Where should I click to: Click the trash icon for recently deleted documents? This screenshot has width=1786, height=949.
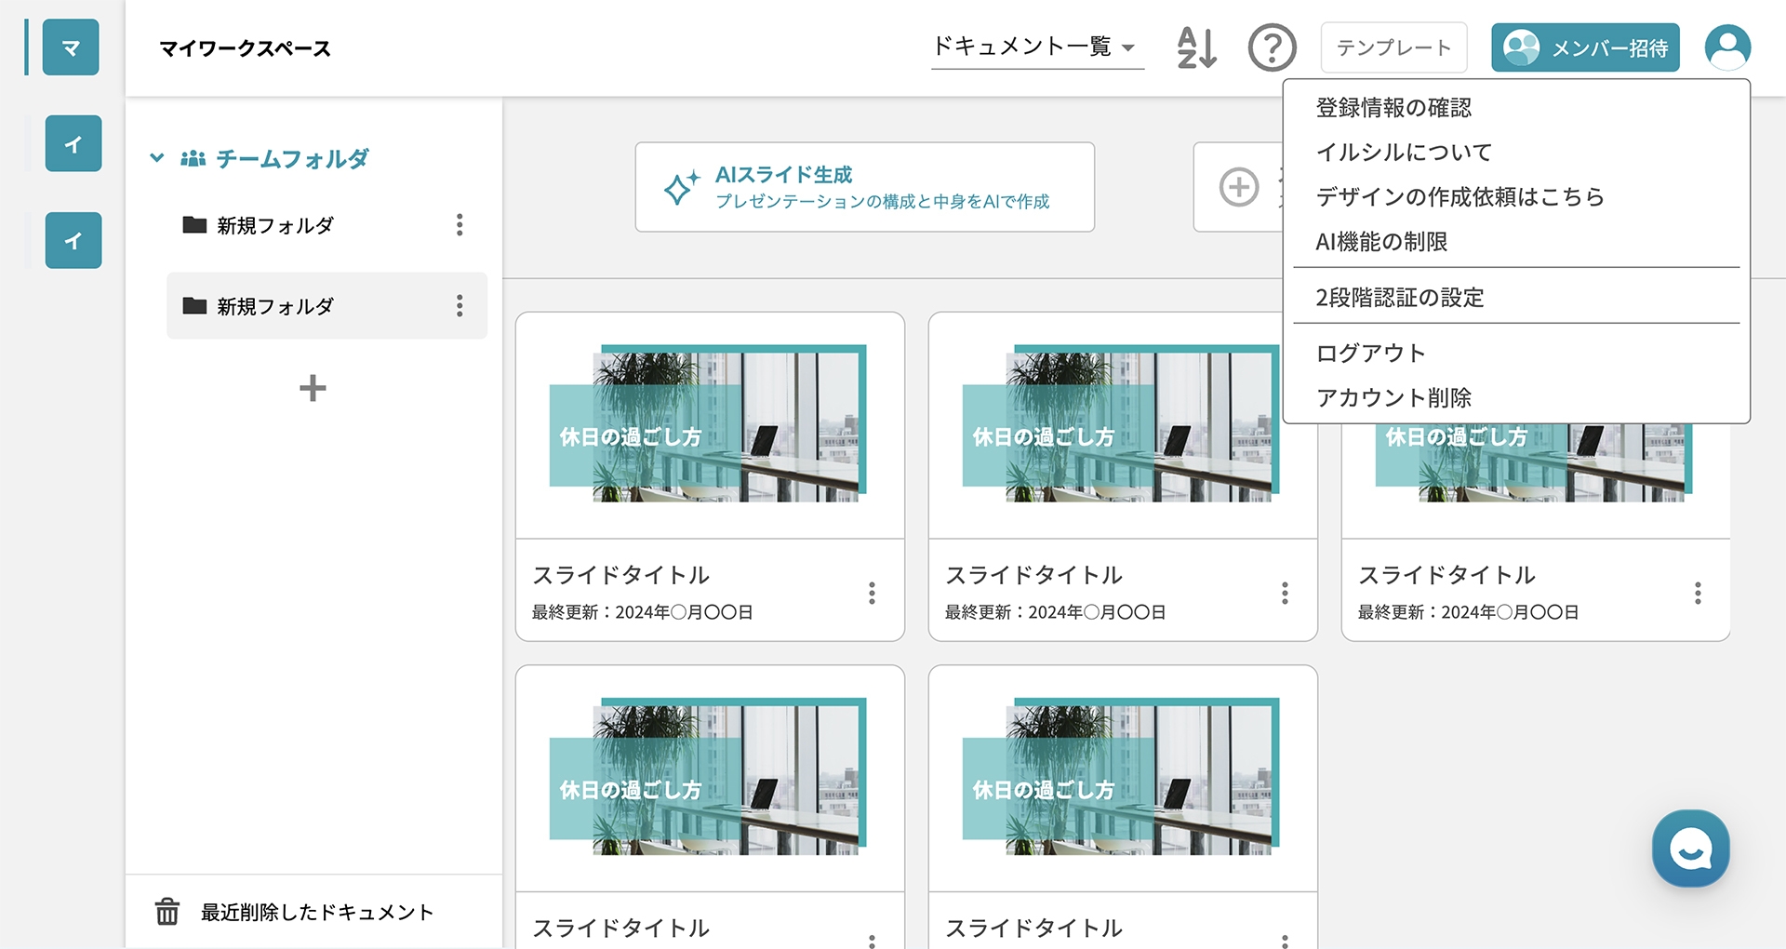[167, 912]
